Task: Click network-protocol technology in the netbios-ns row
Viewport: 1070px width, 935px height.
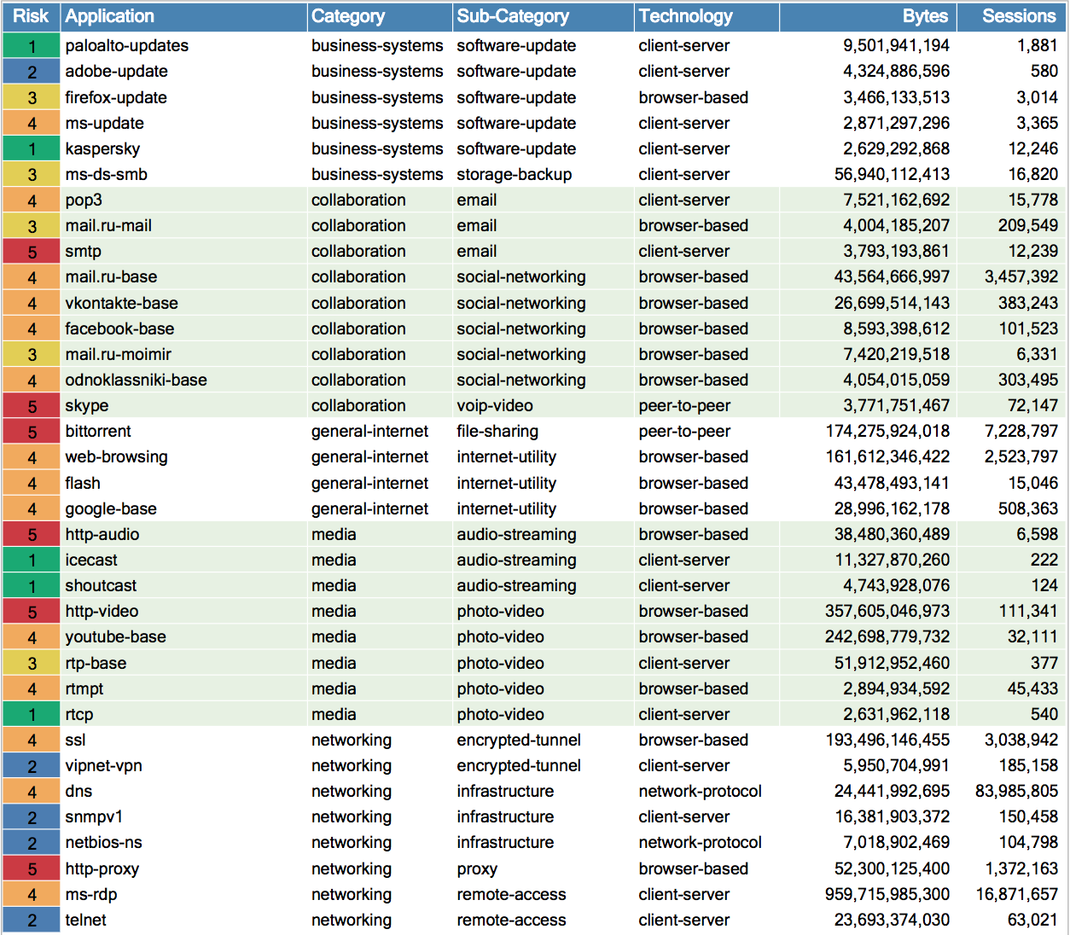Action: [700, 842]
